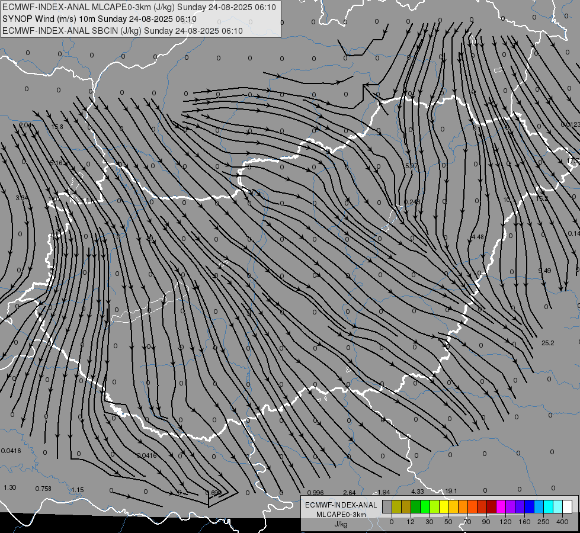Click the 0.243 value on the map
Viewport: 580px width, 533px height.
click(x=412, y=202)
